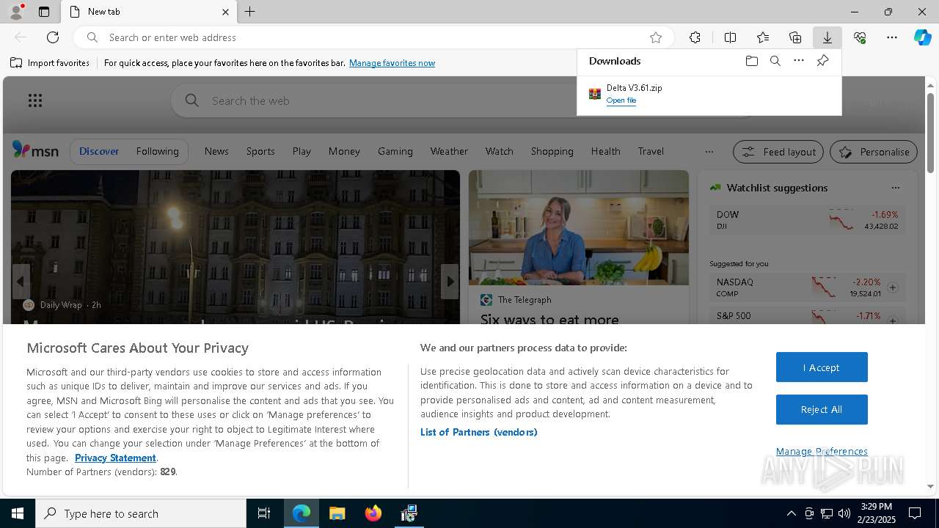Image resolution: width=939 pixels, height=528 pixels.
Task: Click the msn logo
Action: pyautogui.click(x=35, y=150)
